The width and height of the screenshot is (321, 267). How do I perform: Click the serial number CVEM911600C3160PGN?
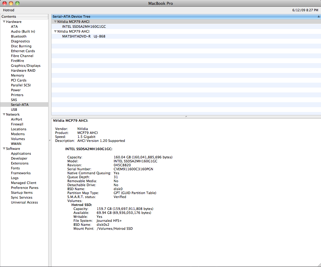click(x=133, y=169)
